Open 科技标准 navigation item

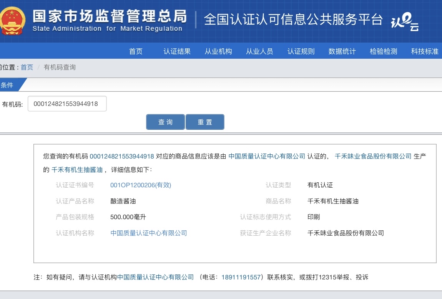[425, 51]
